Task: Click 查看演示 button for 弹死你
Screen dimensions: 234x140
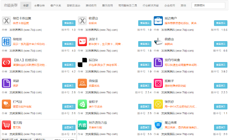Action: [x=221, y=107]
